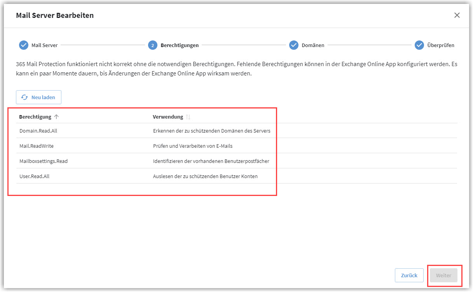Image resolution: width=473 pixels, height=292 pixels.
Task: Select the Domain.Read.All permission name
Action: coord(38,131)
